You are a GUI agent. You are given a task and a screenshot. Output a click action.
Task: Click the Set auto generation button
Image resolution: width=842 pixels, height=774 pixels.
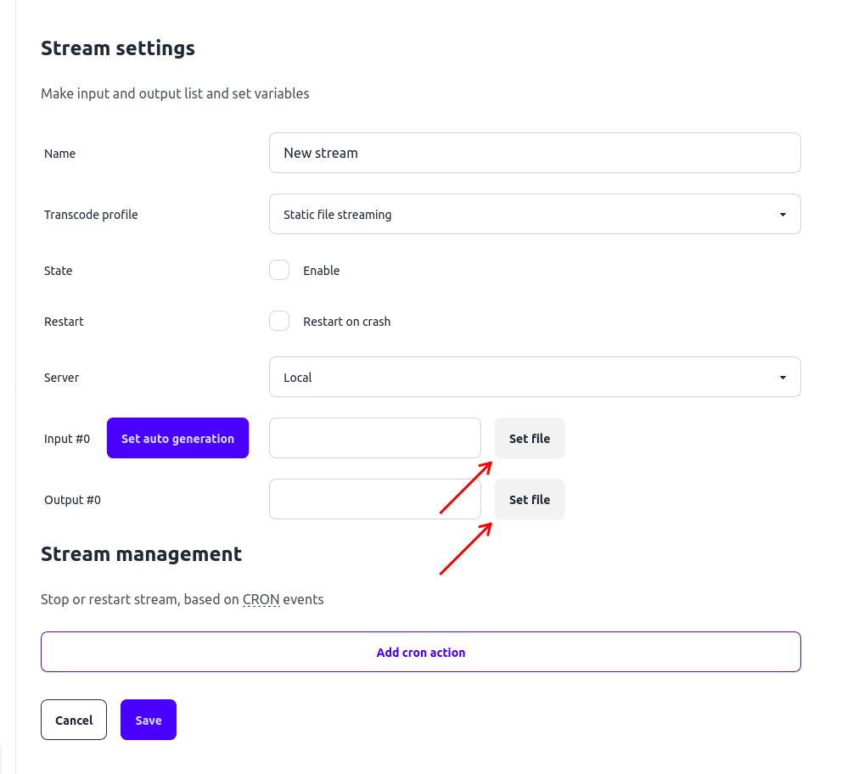point(177,438)
